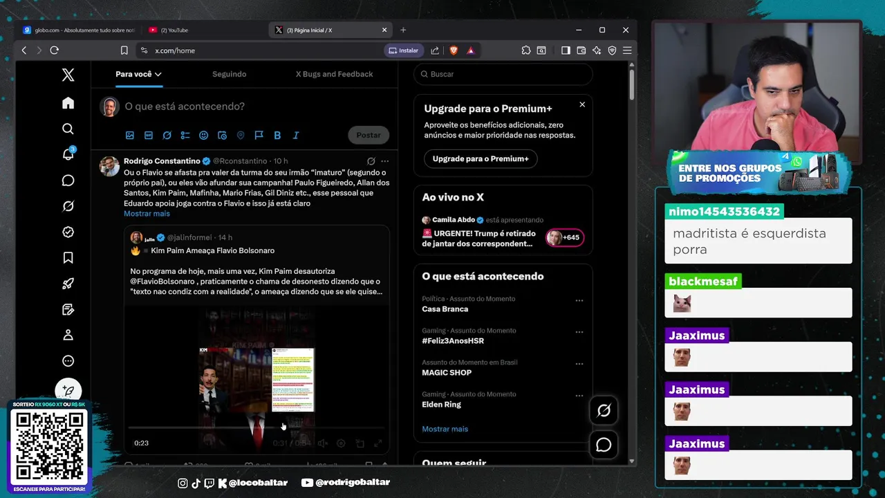Click Mostrar mais under trending topics
The height and width of the screenshot is (498, 885).
pos(445,429)
